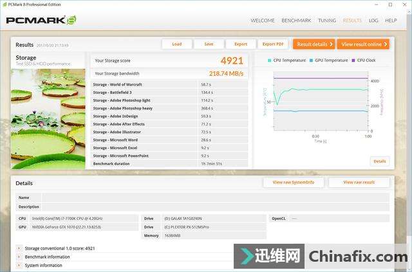The image size is (412, 272).
Task: Click the Export PDF button
Action: click(273, 44)
